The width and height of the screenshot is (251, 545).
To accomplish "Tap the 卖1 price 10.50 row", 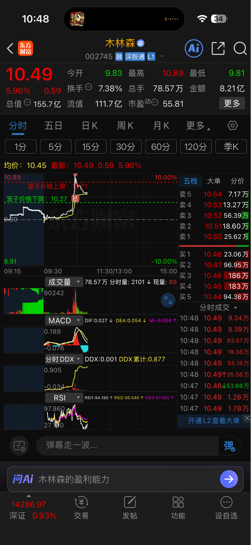I will click(214, 236).
